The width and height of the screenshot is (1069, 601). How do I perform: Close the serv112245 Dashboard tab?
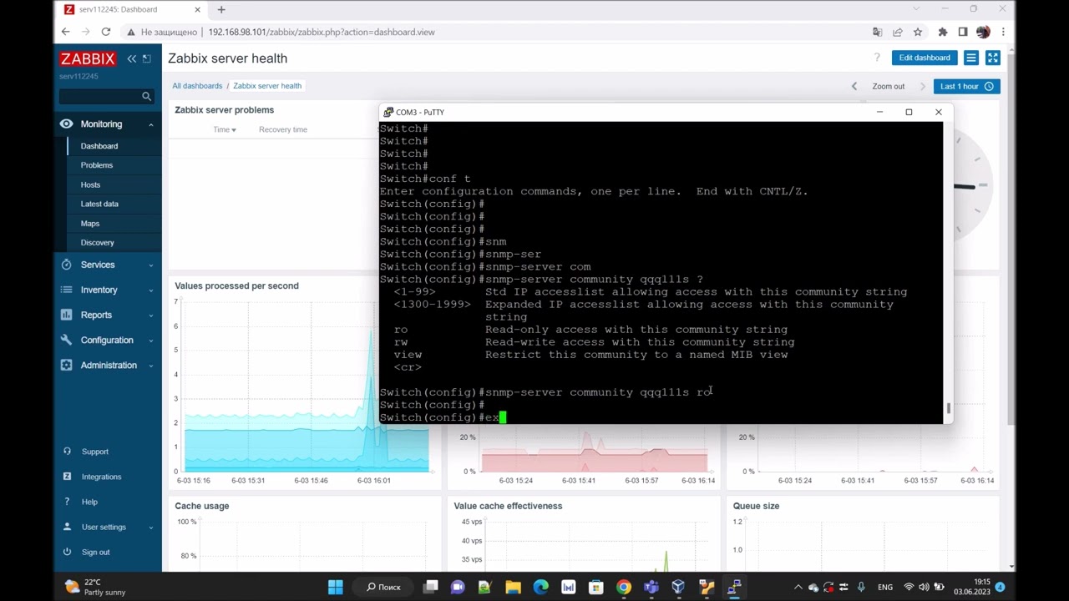pos(198,9)
